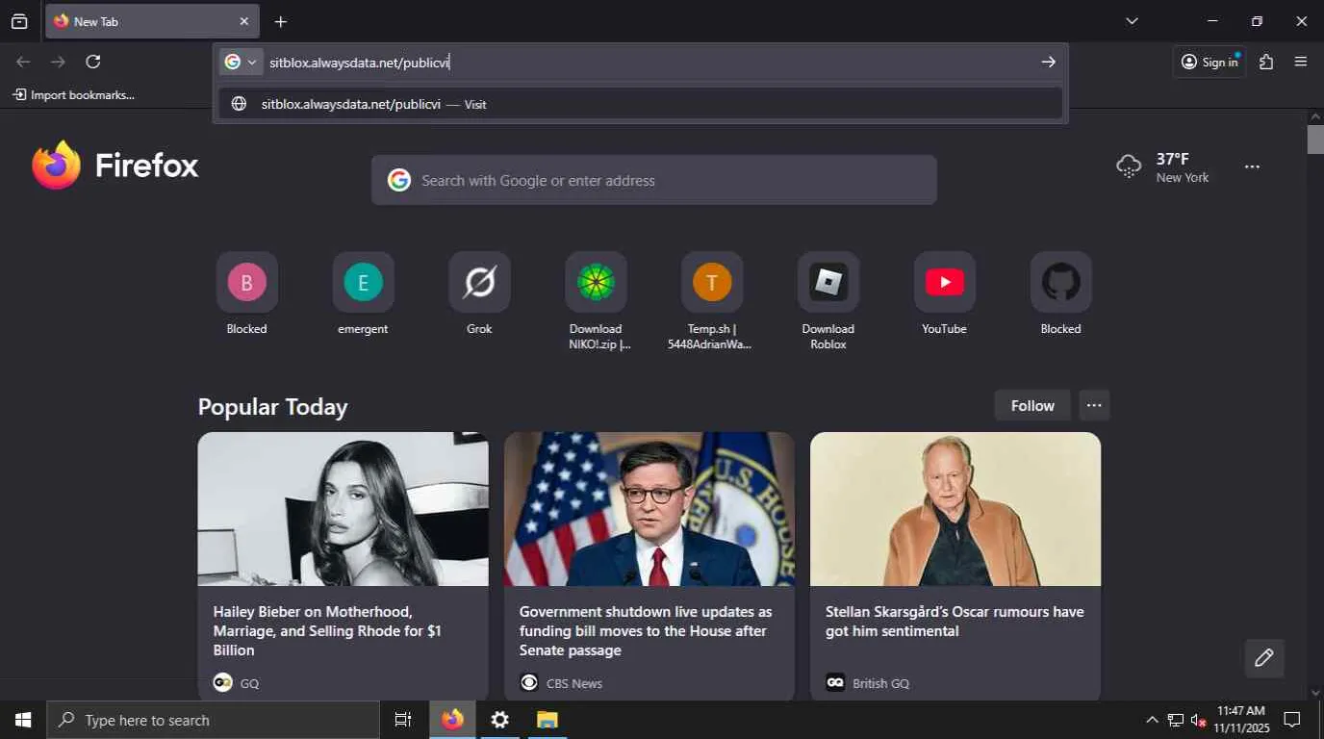Click the Stellan Skarsgård article thumbnail
The height and width of the screenshot is (739, 1324).
(x=955, y=509)
